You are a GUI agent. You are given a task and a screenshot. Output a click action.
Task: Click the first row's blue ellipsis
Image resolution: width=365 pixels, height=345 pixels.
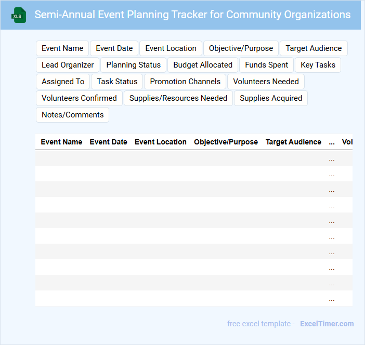pos(332,160)
